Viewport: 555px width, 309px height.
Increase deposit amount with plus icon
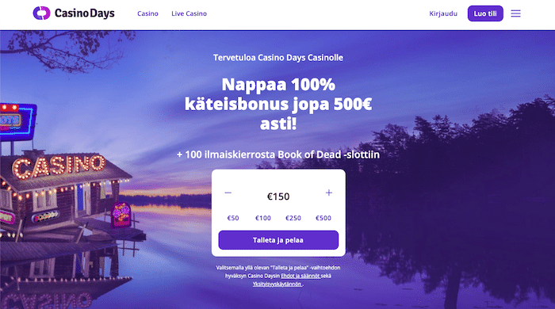[x=329, y=193]
